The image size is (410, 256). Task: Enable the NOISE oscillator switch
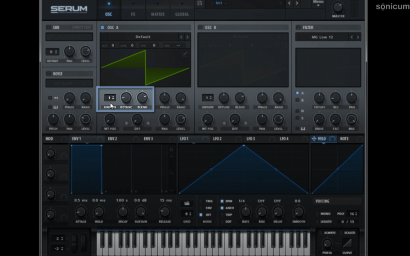49,74
